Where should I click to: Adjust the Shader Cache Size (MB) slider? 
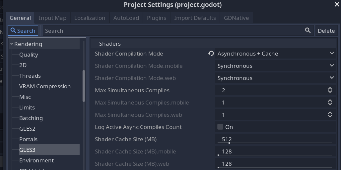pos(274,143)
